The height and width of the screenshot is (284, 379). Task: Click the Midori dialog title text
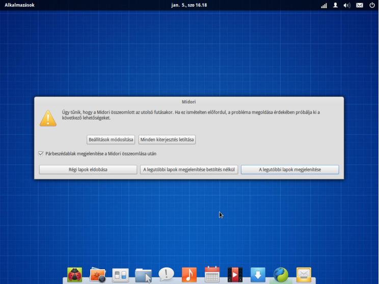189,102
